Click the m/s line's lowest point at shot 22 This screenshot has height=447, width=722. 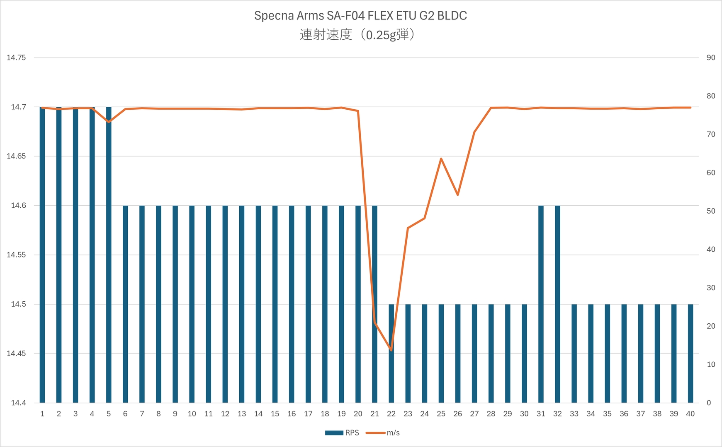(x=391, y=350)
